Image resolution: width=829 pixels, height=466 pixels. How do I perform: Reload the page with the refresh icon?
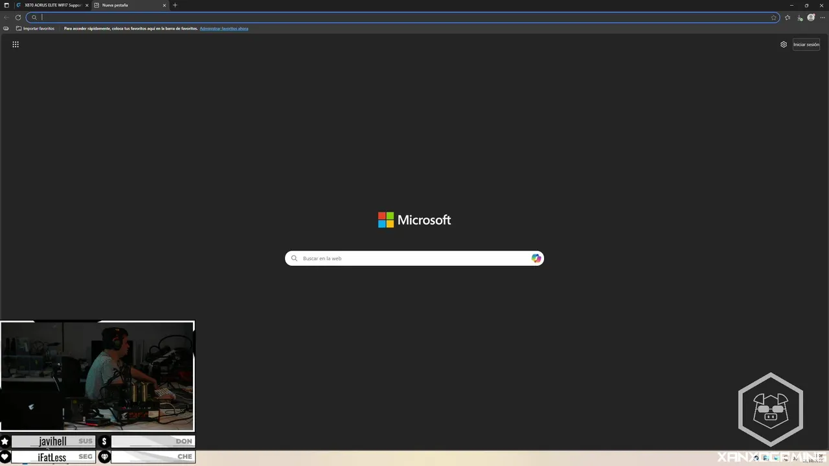point(18,17)
